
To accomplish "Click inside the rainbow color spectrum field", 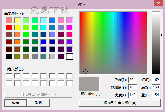I will click(113, 43).
